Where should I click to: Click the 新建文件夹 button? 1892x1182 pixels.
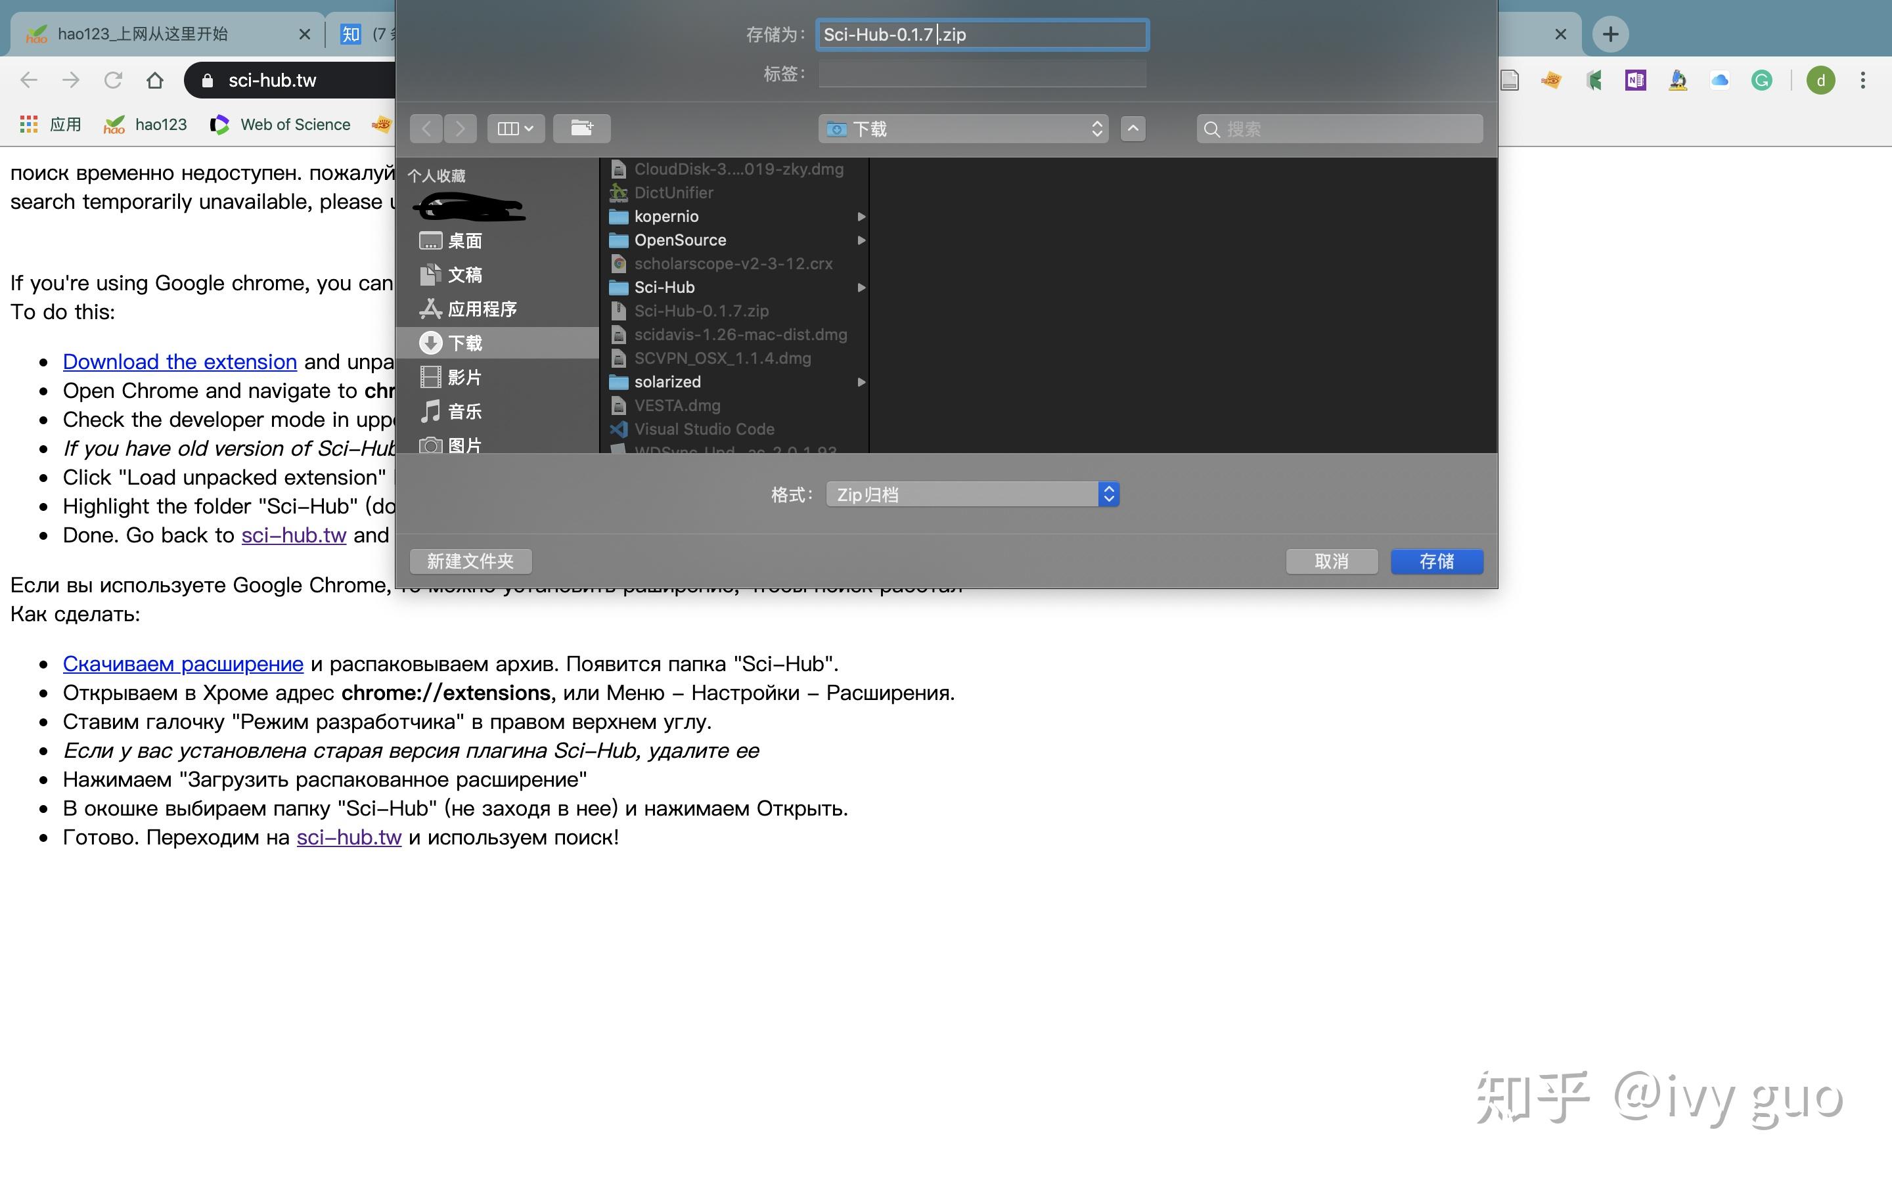coord(470,561)
